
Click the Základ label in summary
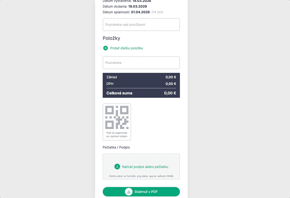[x=112, y=77]
